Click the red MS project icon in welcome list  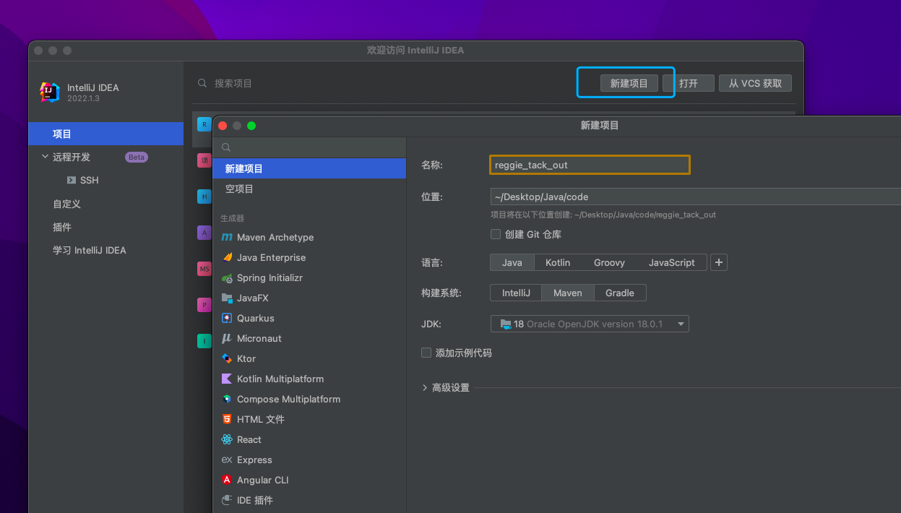point(204,269)
